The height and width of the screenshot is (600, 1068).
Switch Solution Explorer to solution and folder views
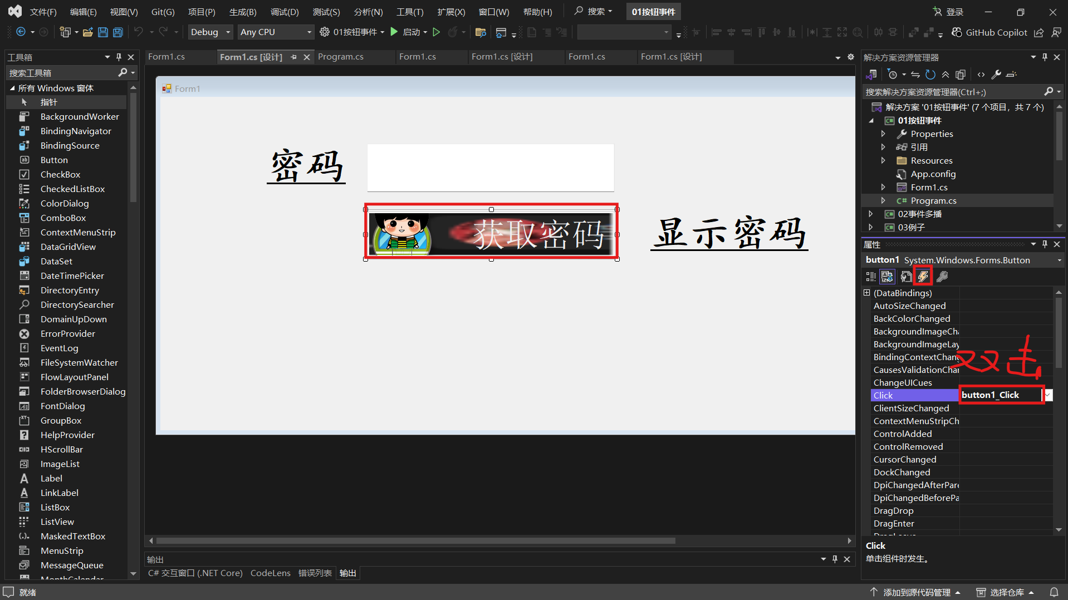pyautogui.click(x=872, y=75)
